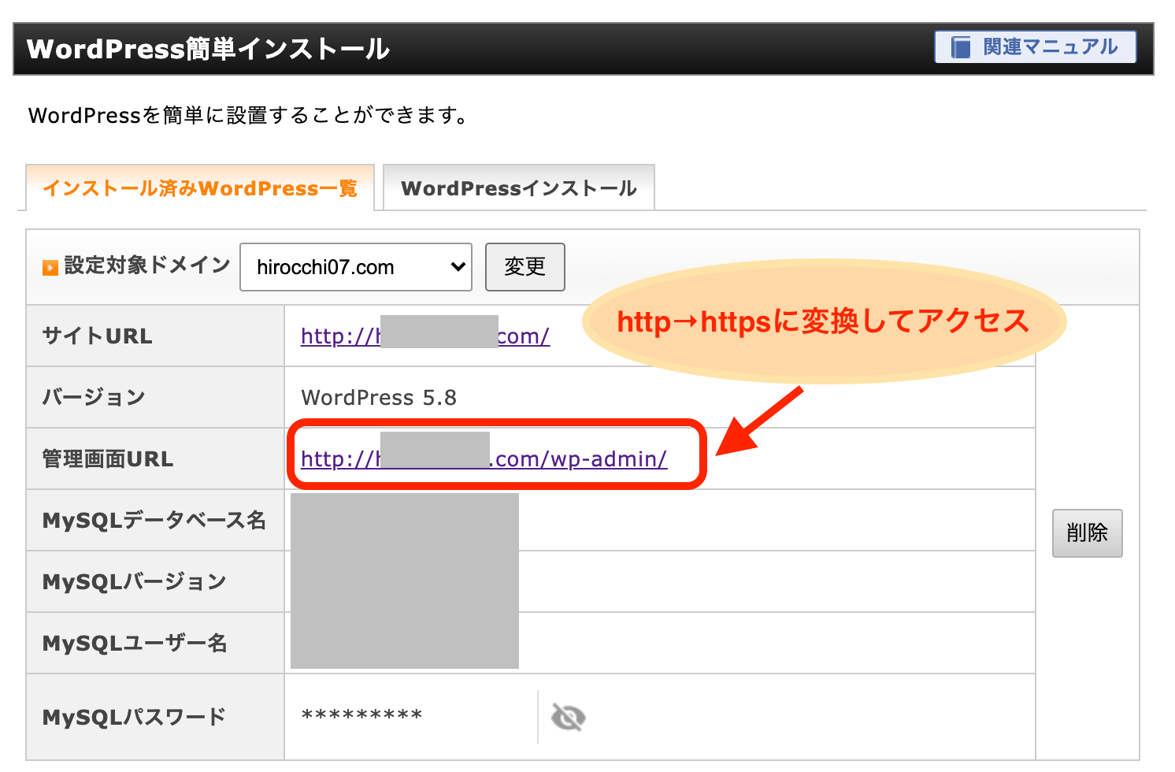Image resolution: width=1175 pixels, height=772 pixels.
Task: Click the 設定対象ドメイン label
Action: (147, 265)
